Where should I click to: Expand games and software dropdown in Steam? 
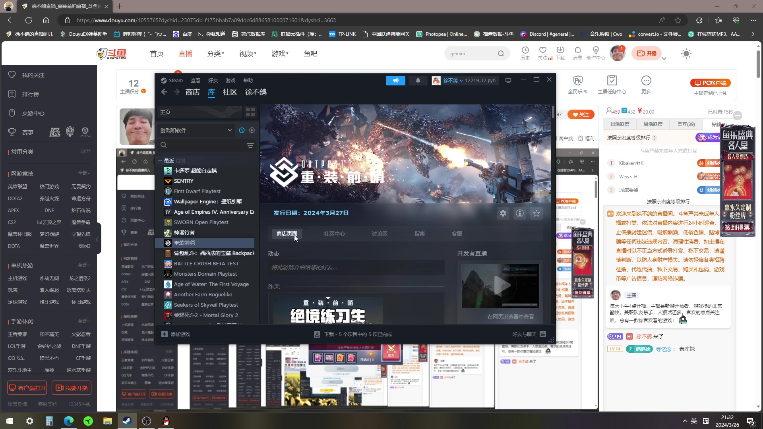pos(196,130)
